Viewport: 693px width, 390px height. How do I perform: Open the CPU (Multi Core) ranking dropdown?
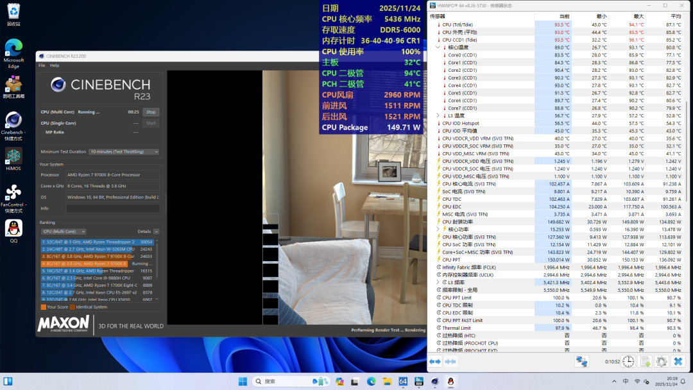coord(63,232)
